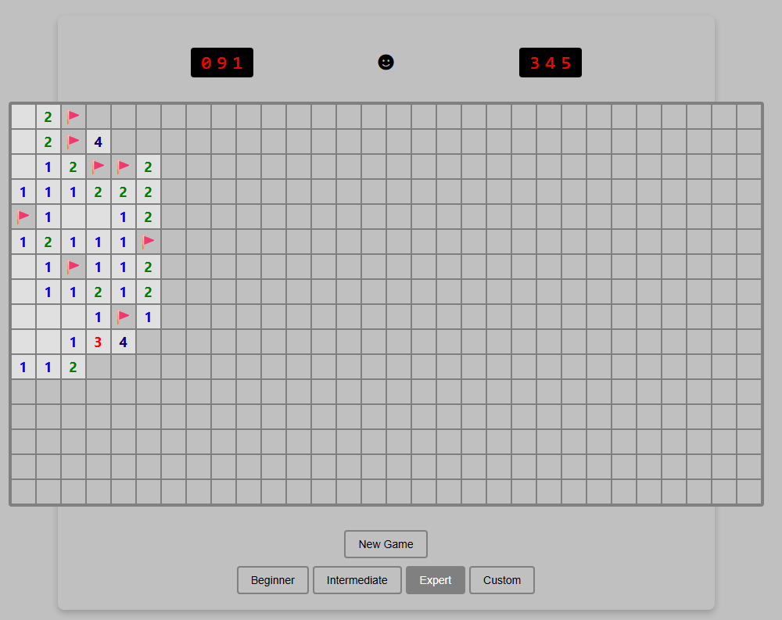Click the 2 right of the third-row flag pair

(x=148, y=167)
